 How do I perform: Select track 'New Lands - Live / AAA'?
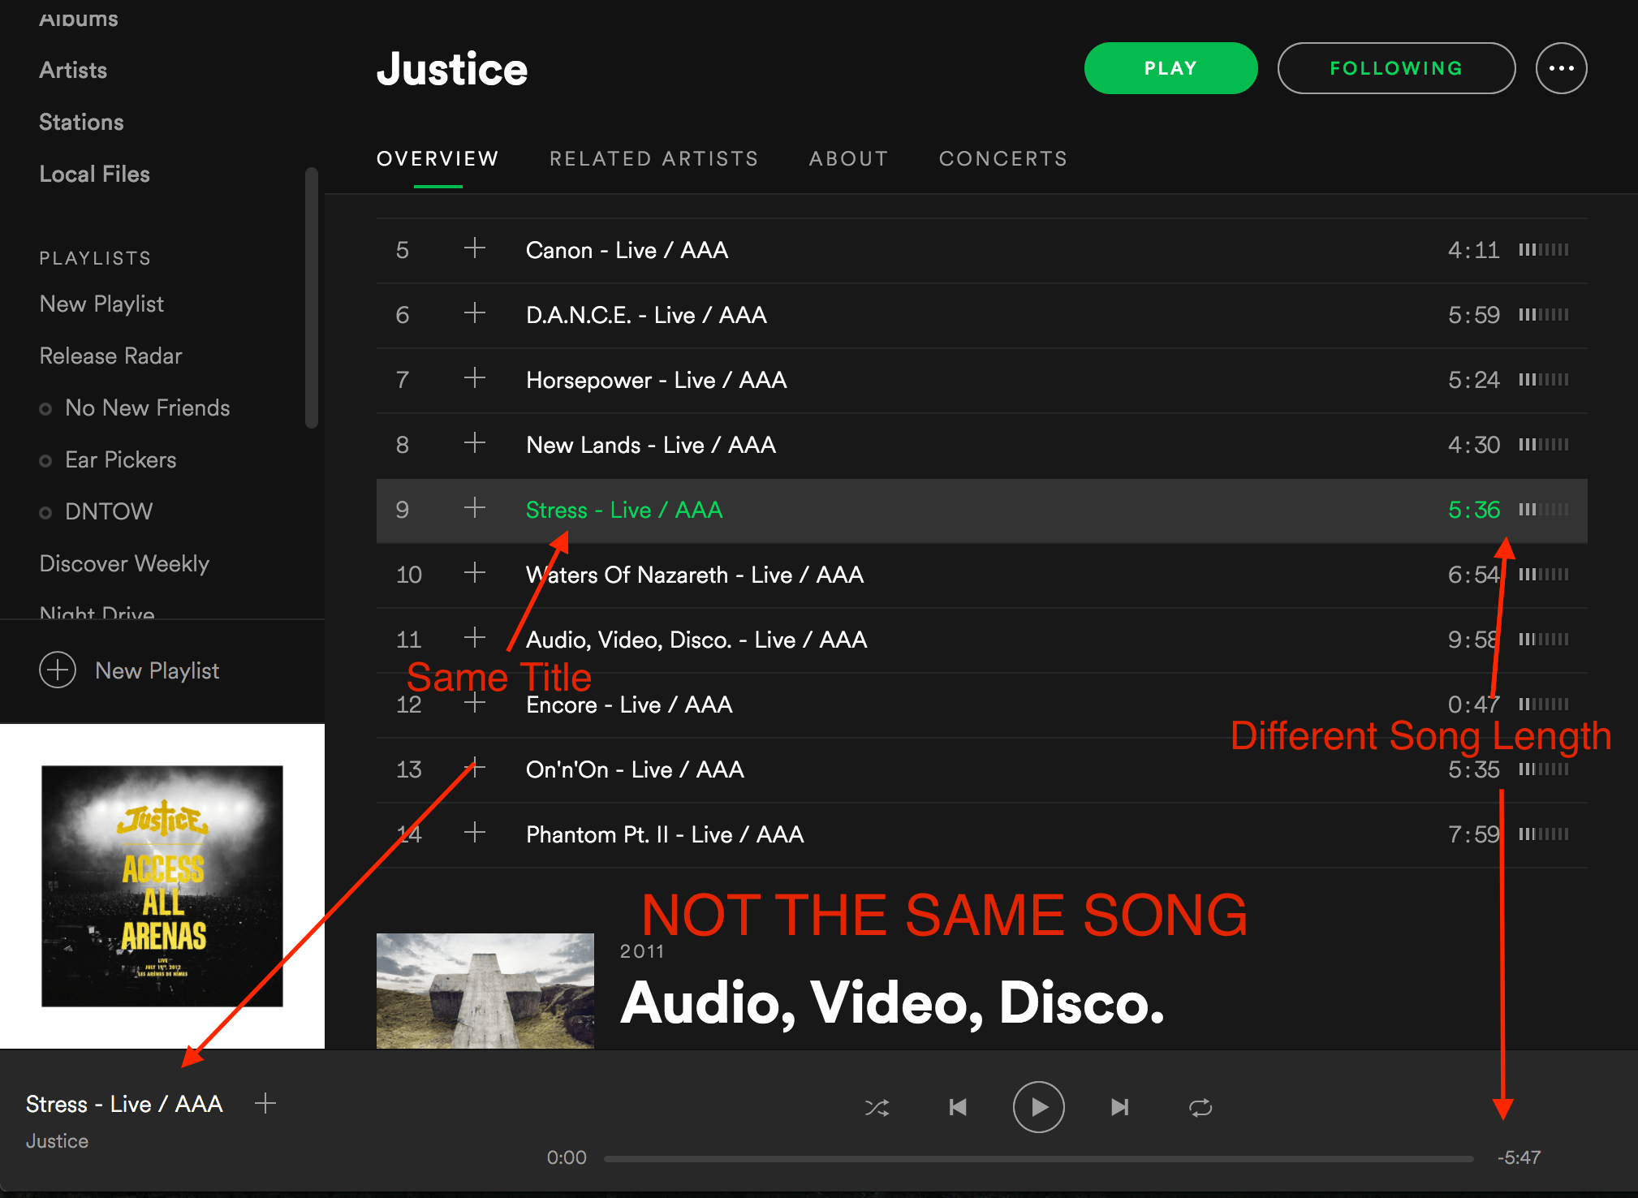click(x=651, y=445)
